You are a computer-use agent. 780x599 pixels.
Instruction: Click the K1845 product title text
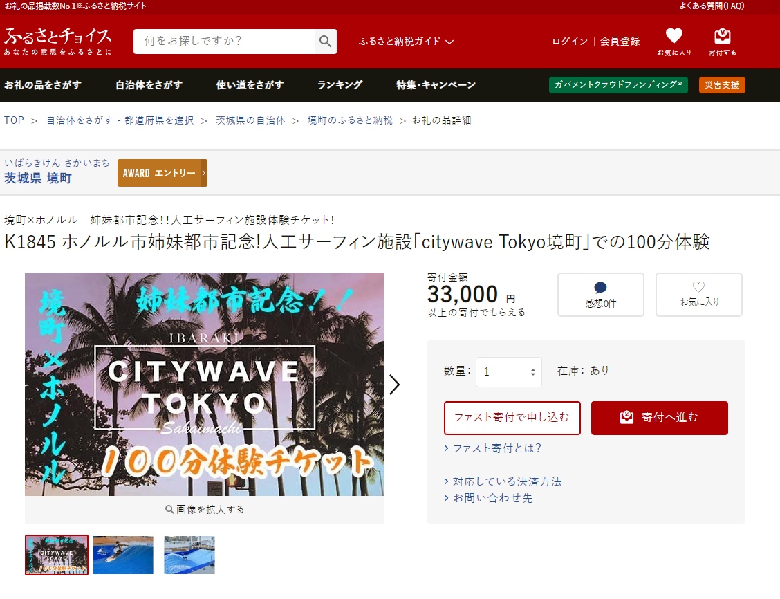coord(357,242)
